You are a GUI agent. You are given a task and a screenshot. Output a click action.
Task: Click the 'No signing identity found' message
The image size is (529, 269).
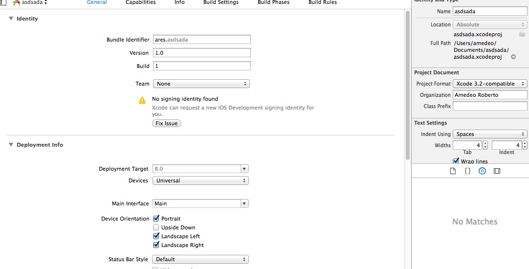click(185, 99)
